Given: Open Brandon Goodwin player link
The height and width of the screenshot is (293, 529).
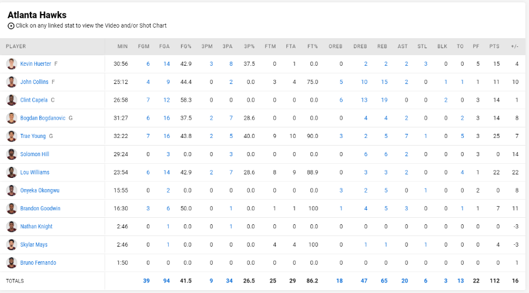Looking at the screenshot, I should pyautogui.click(x=40, y=208).
